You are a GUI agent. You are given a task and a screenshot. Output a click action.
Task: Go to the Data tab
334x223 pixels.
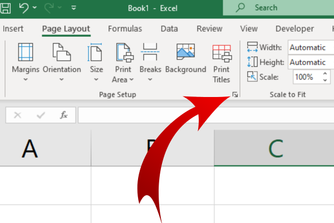click(x=169, y=28)
